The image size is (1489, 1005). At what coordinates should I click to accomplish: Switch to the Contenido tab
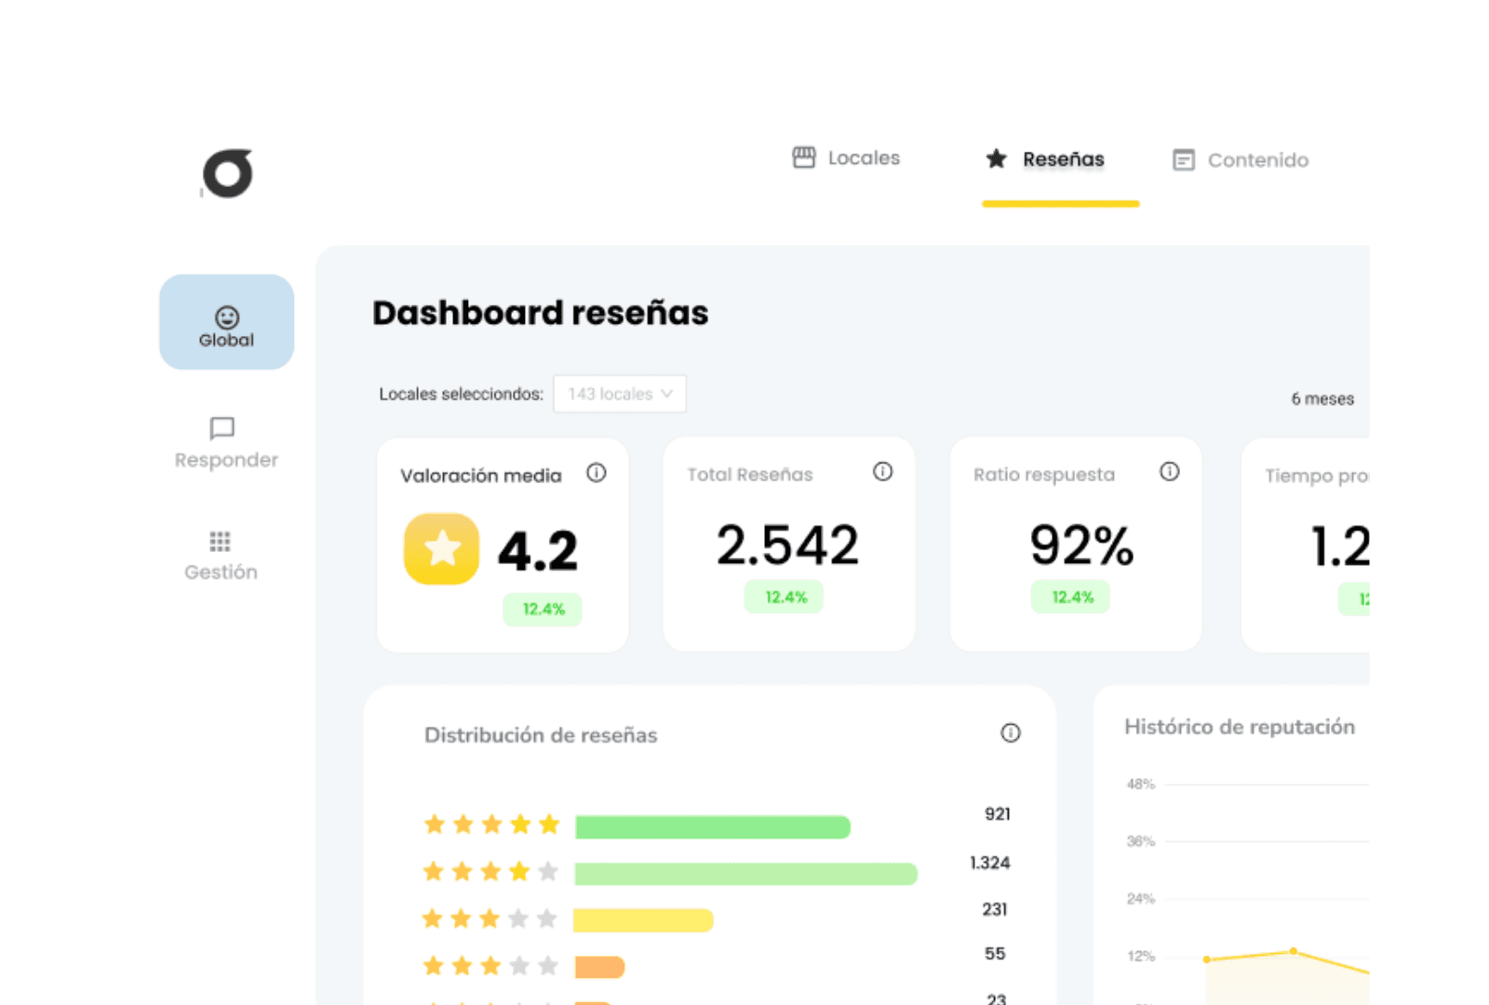pyautogui.click(x=1241, y=160)
